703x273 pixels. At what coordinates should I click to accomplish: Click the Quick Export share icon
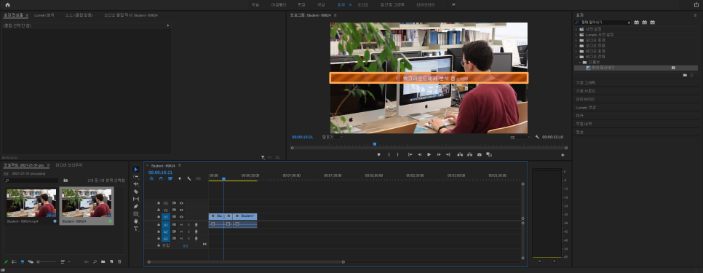(x=696, y=4)
